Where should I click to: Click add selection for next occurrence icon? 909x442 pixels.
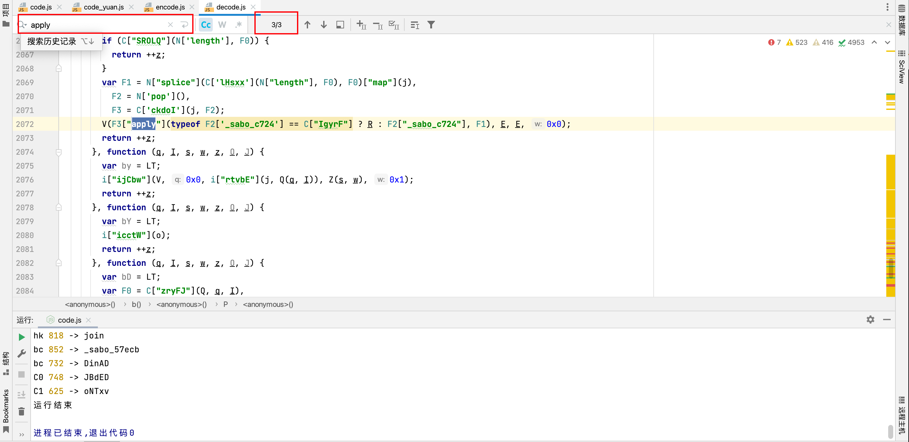tap(361, 25)
